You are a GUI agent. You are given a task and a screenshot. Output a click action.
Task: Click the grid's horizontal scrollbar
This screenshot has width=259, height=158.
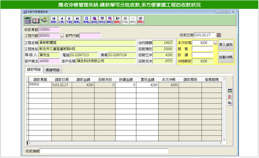coord(125,143)
